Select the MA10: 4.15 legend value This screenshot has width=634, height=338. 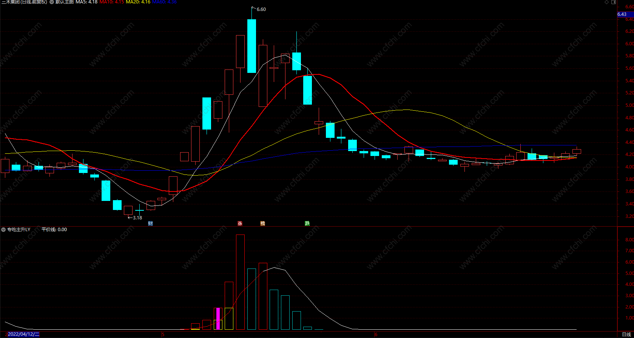112,2
